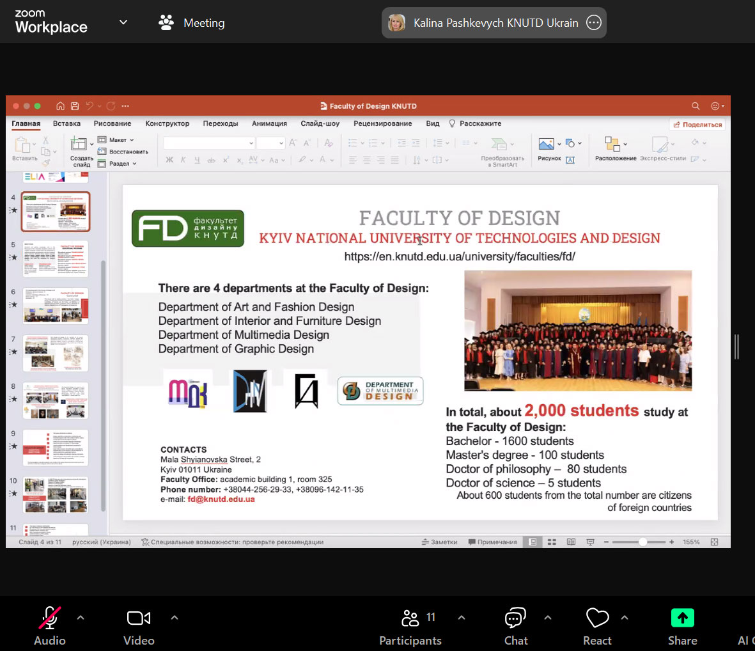Viewport: 755px width, 651px height.
Task: Select slide 10 thumbnail
Action: (56, 495)
